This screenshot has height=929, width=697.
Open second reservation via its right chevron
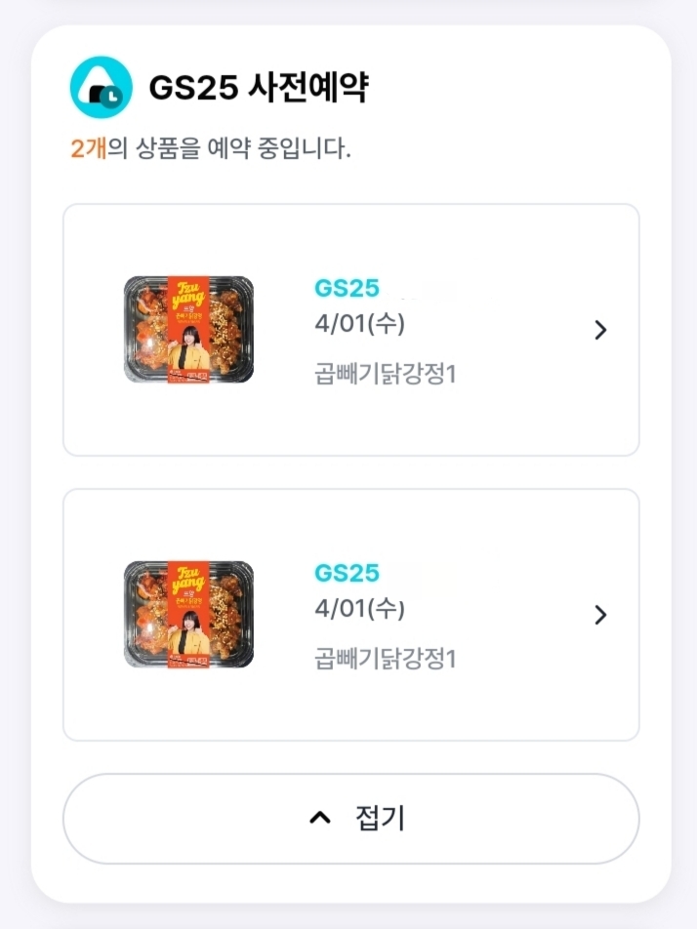(600, 615)
